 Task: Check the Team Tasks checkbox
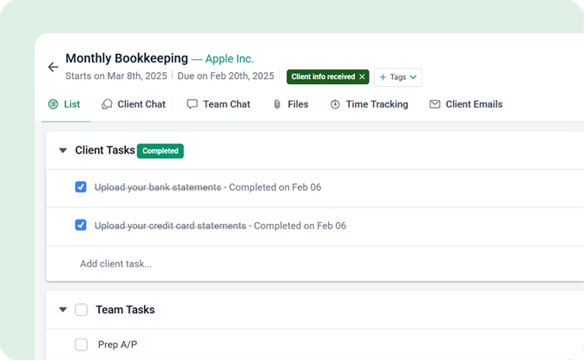[82, 310]
